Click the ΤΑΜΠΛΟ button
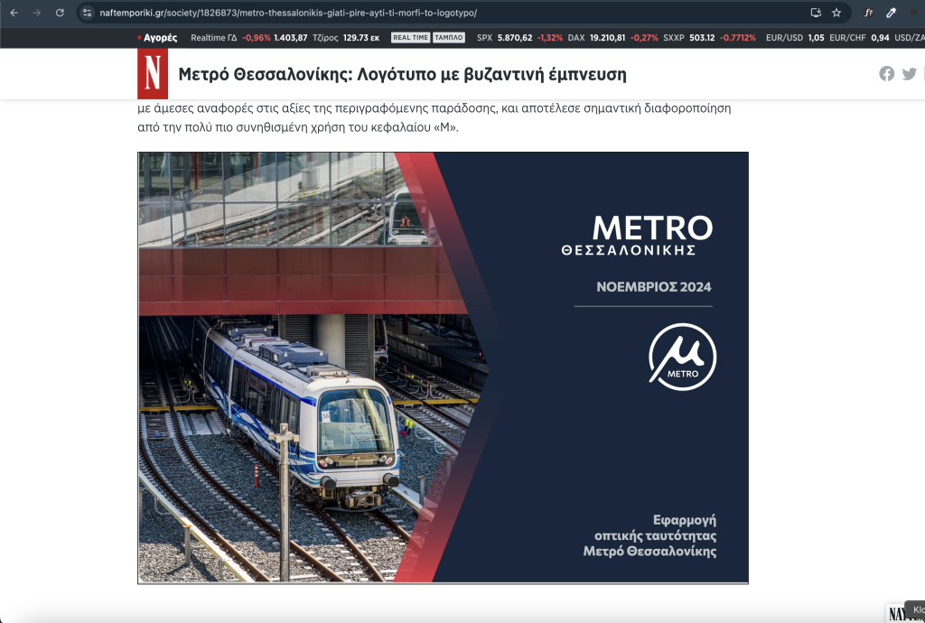 (448, 38)
